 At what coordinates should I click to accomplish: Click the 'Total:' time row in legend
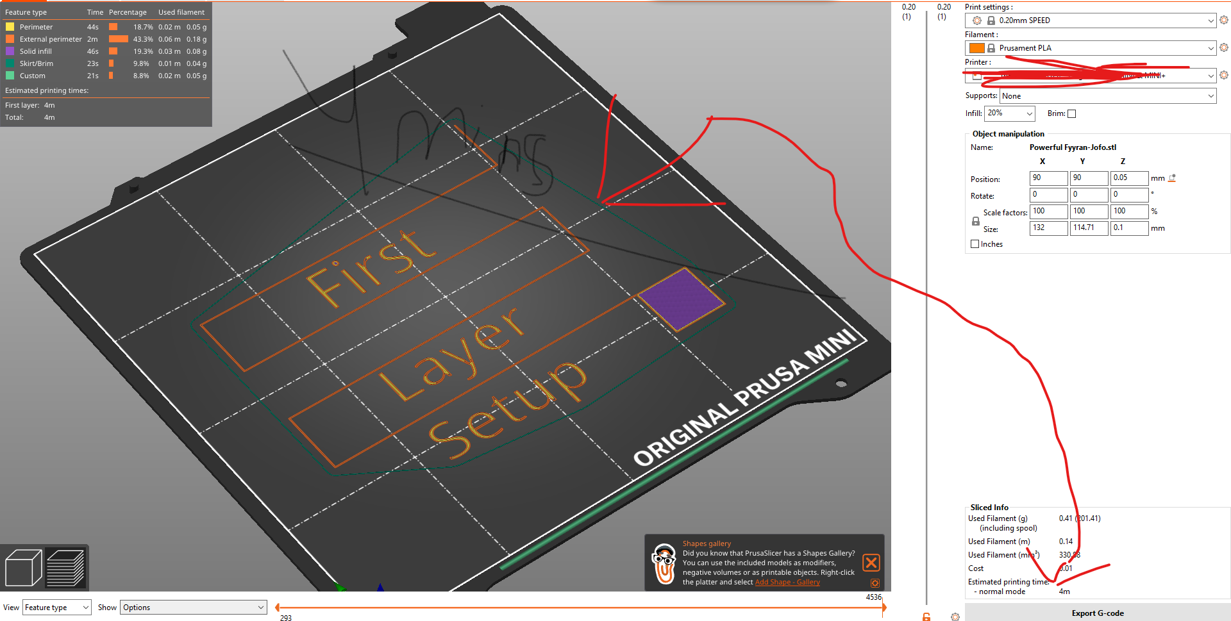pos(29,117)
